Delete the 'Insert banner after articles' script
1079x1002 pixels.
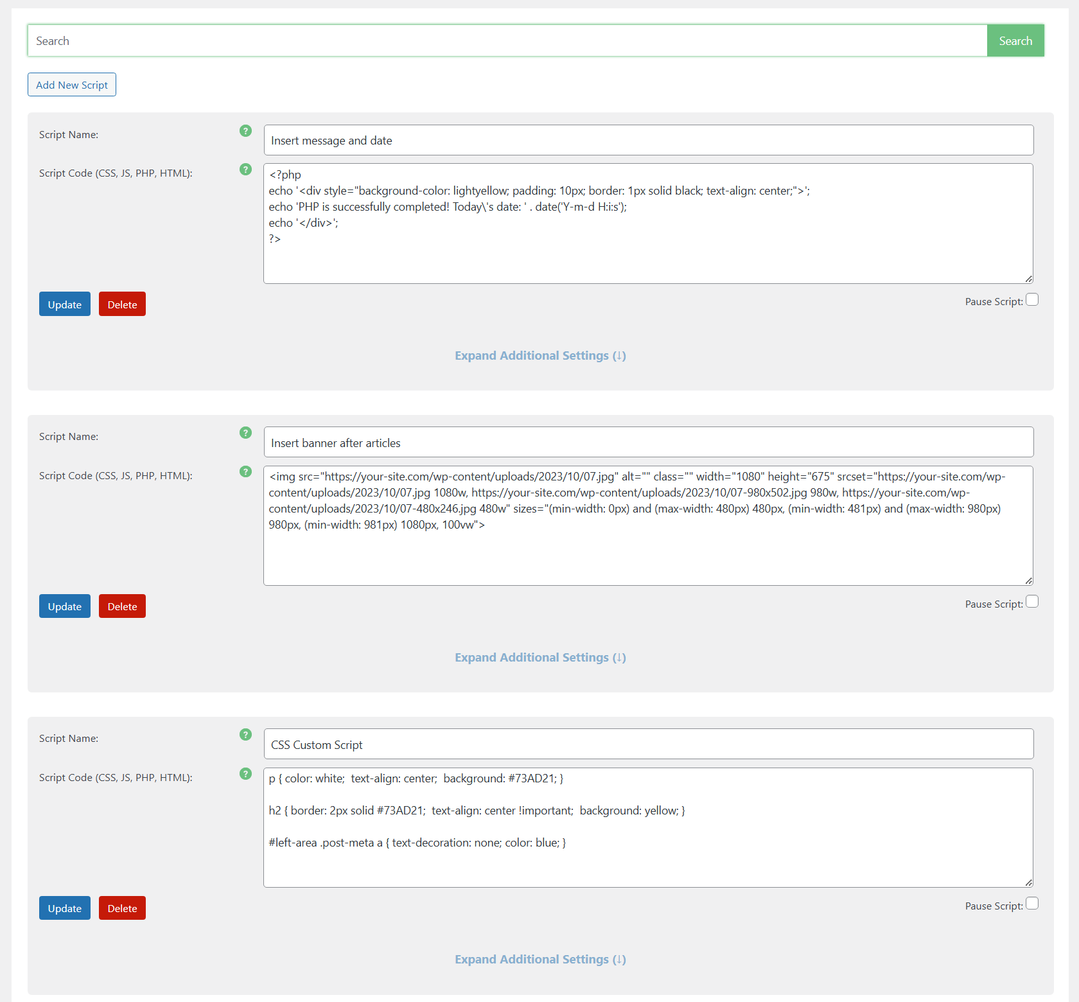[122, 606]
